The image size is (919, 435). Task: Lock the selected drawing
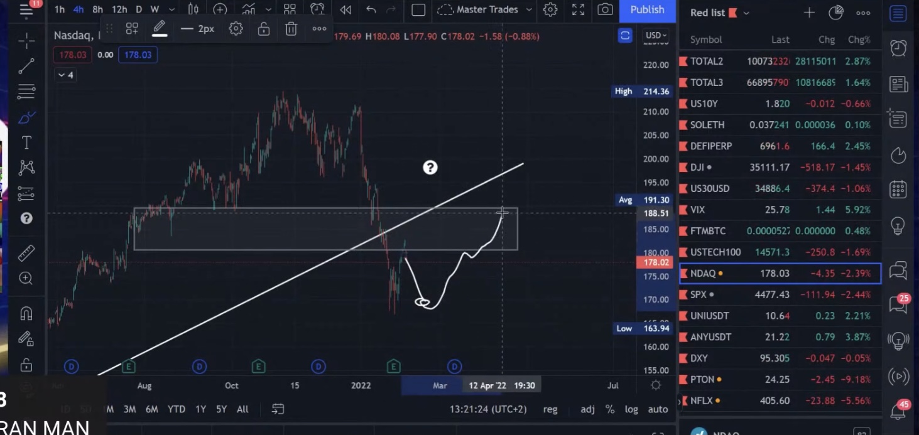pos(264,29)
